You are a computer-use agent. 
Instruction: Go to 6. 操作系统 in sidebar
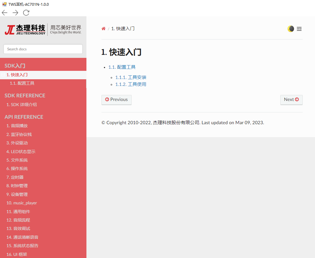[x=17, y=168]
